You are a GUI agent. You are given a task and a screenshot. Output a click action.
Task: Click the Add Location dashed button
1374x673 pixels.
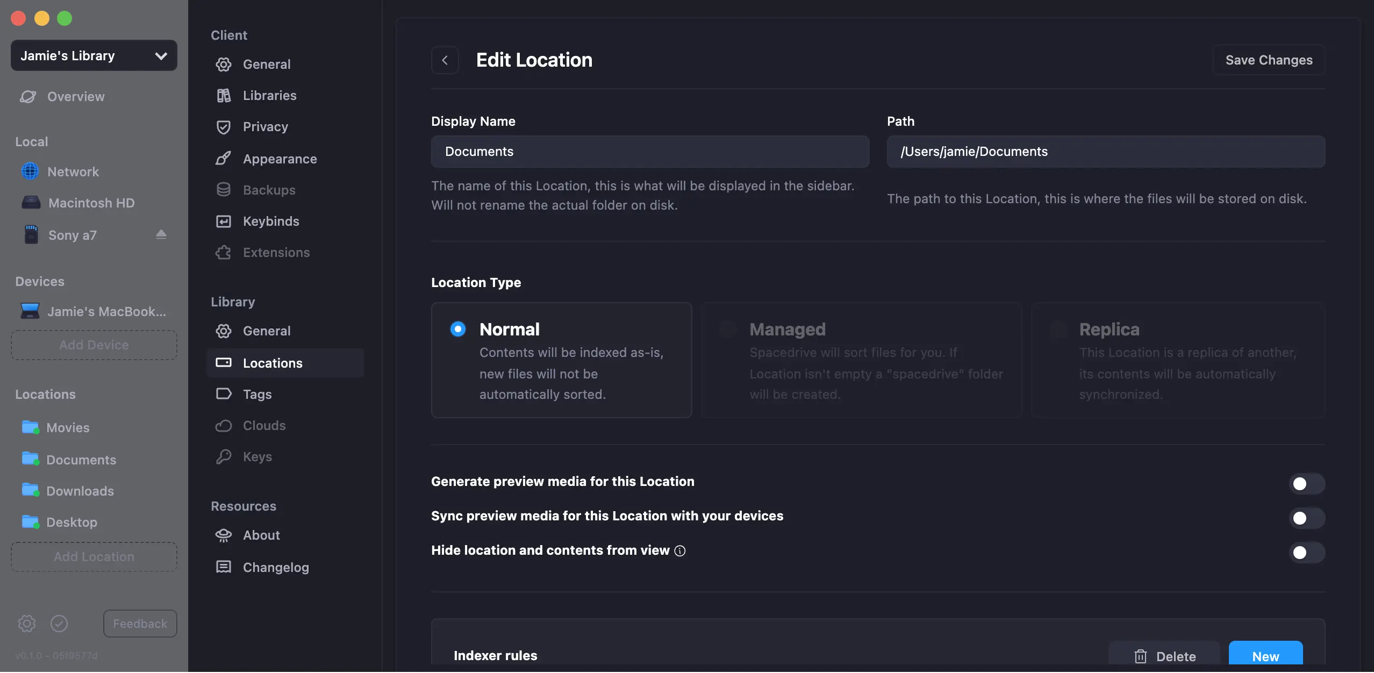(94, 556)
